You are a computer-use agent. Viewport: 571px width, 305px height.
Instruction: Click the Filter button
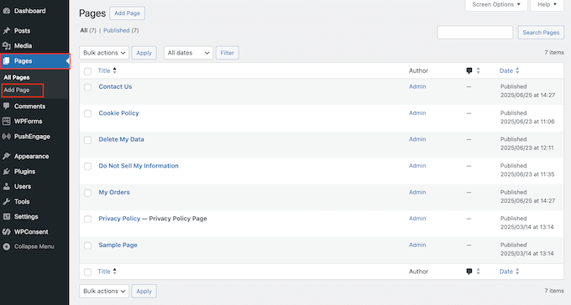point(228,53)
